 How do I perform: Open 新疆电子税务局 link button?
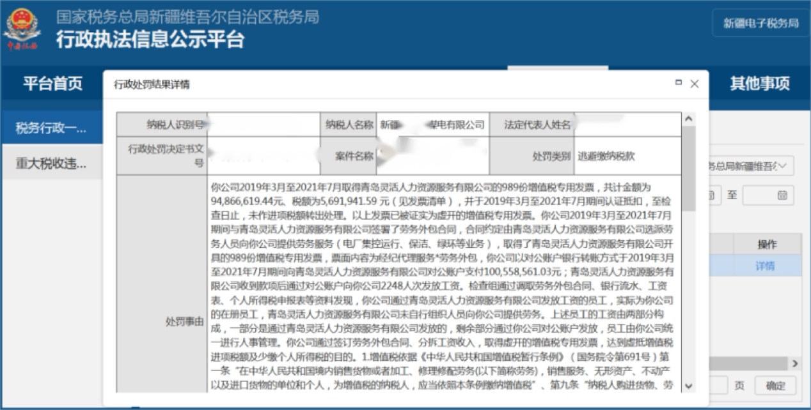[x=760, y=24]
